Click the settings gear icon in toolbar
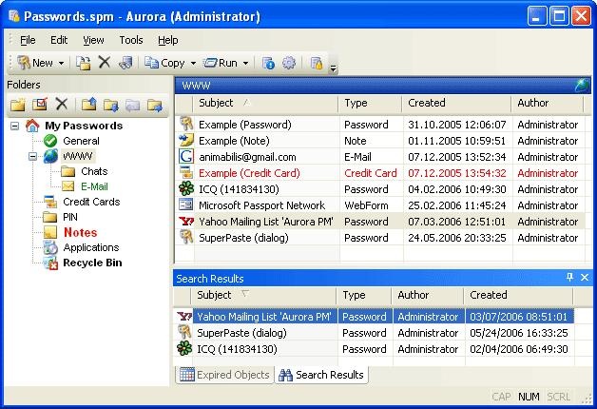 [x=289, y=63]
